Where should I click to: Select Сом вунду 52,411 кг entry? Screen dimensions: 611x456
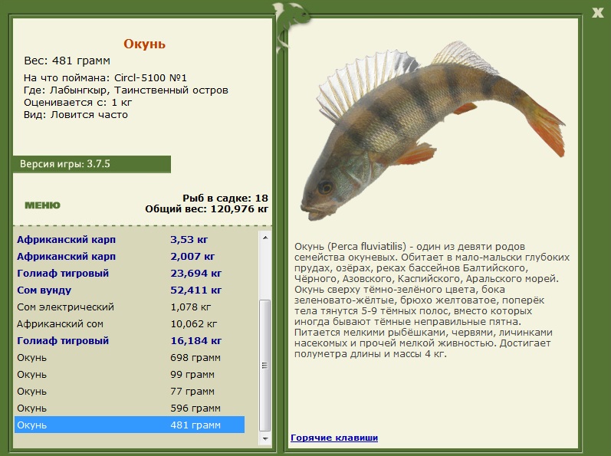click(130, 290)
